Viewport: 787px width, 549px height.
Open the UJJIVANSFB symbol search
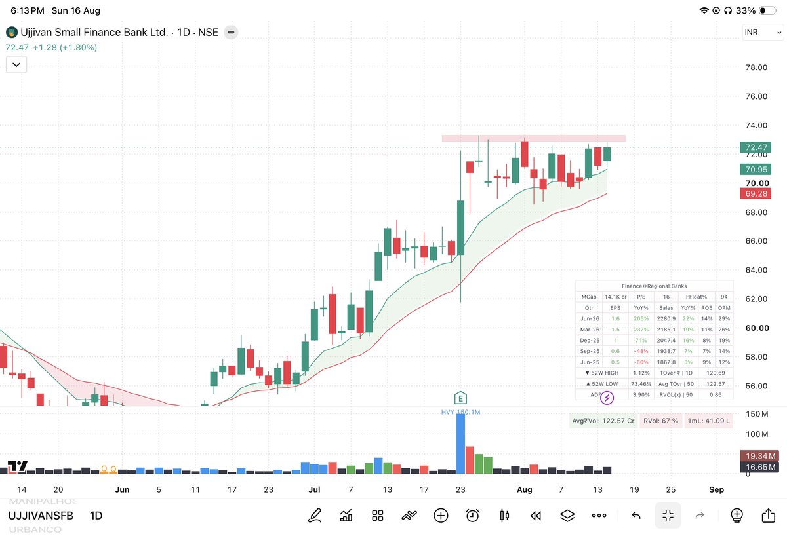(x=41, y=516)
